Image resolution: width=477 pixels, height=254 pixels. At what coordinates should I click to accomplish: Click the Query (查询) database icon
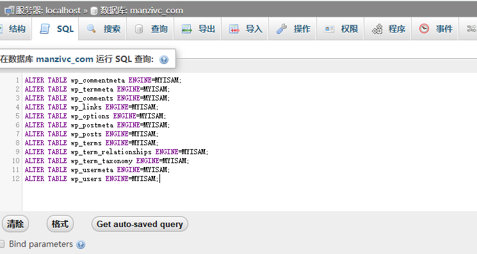(139, 29)
